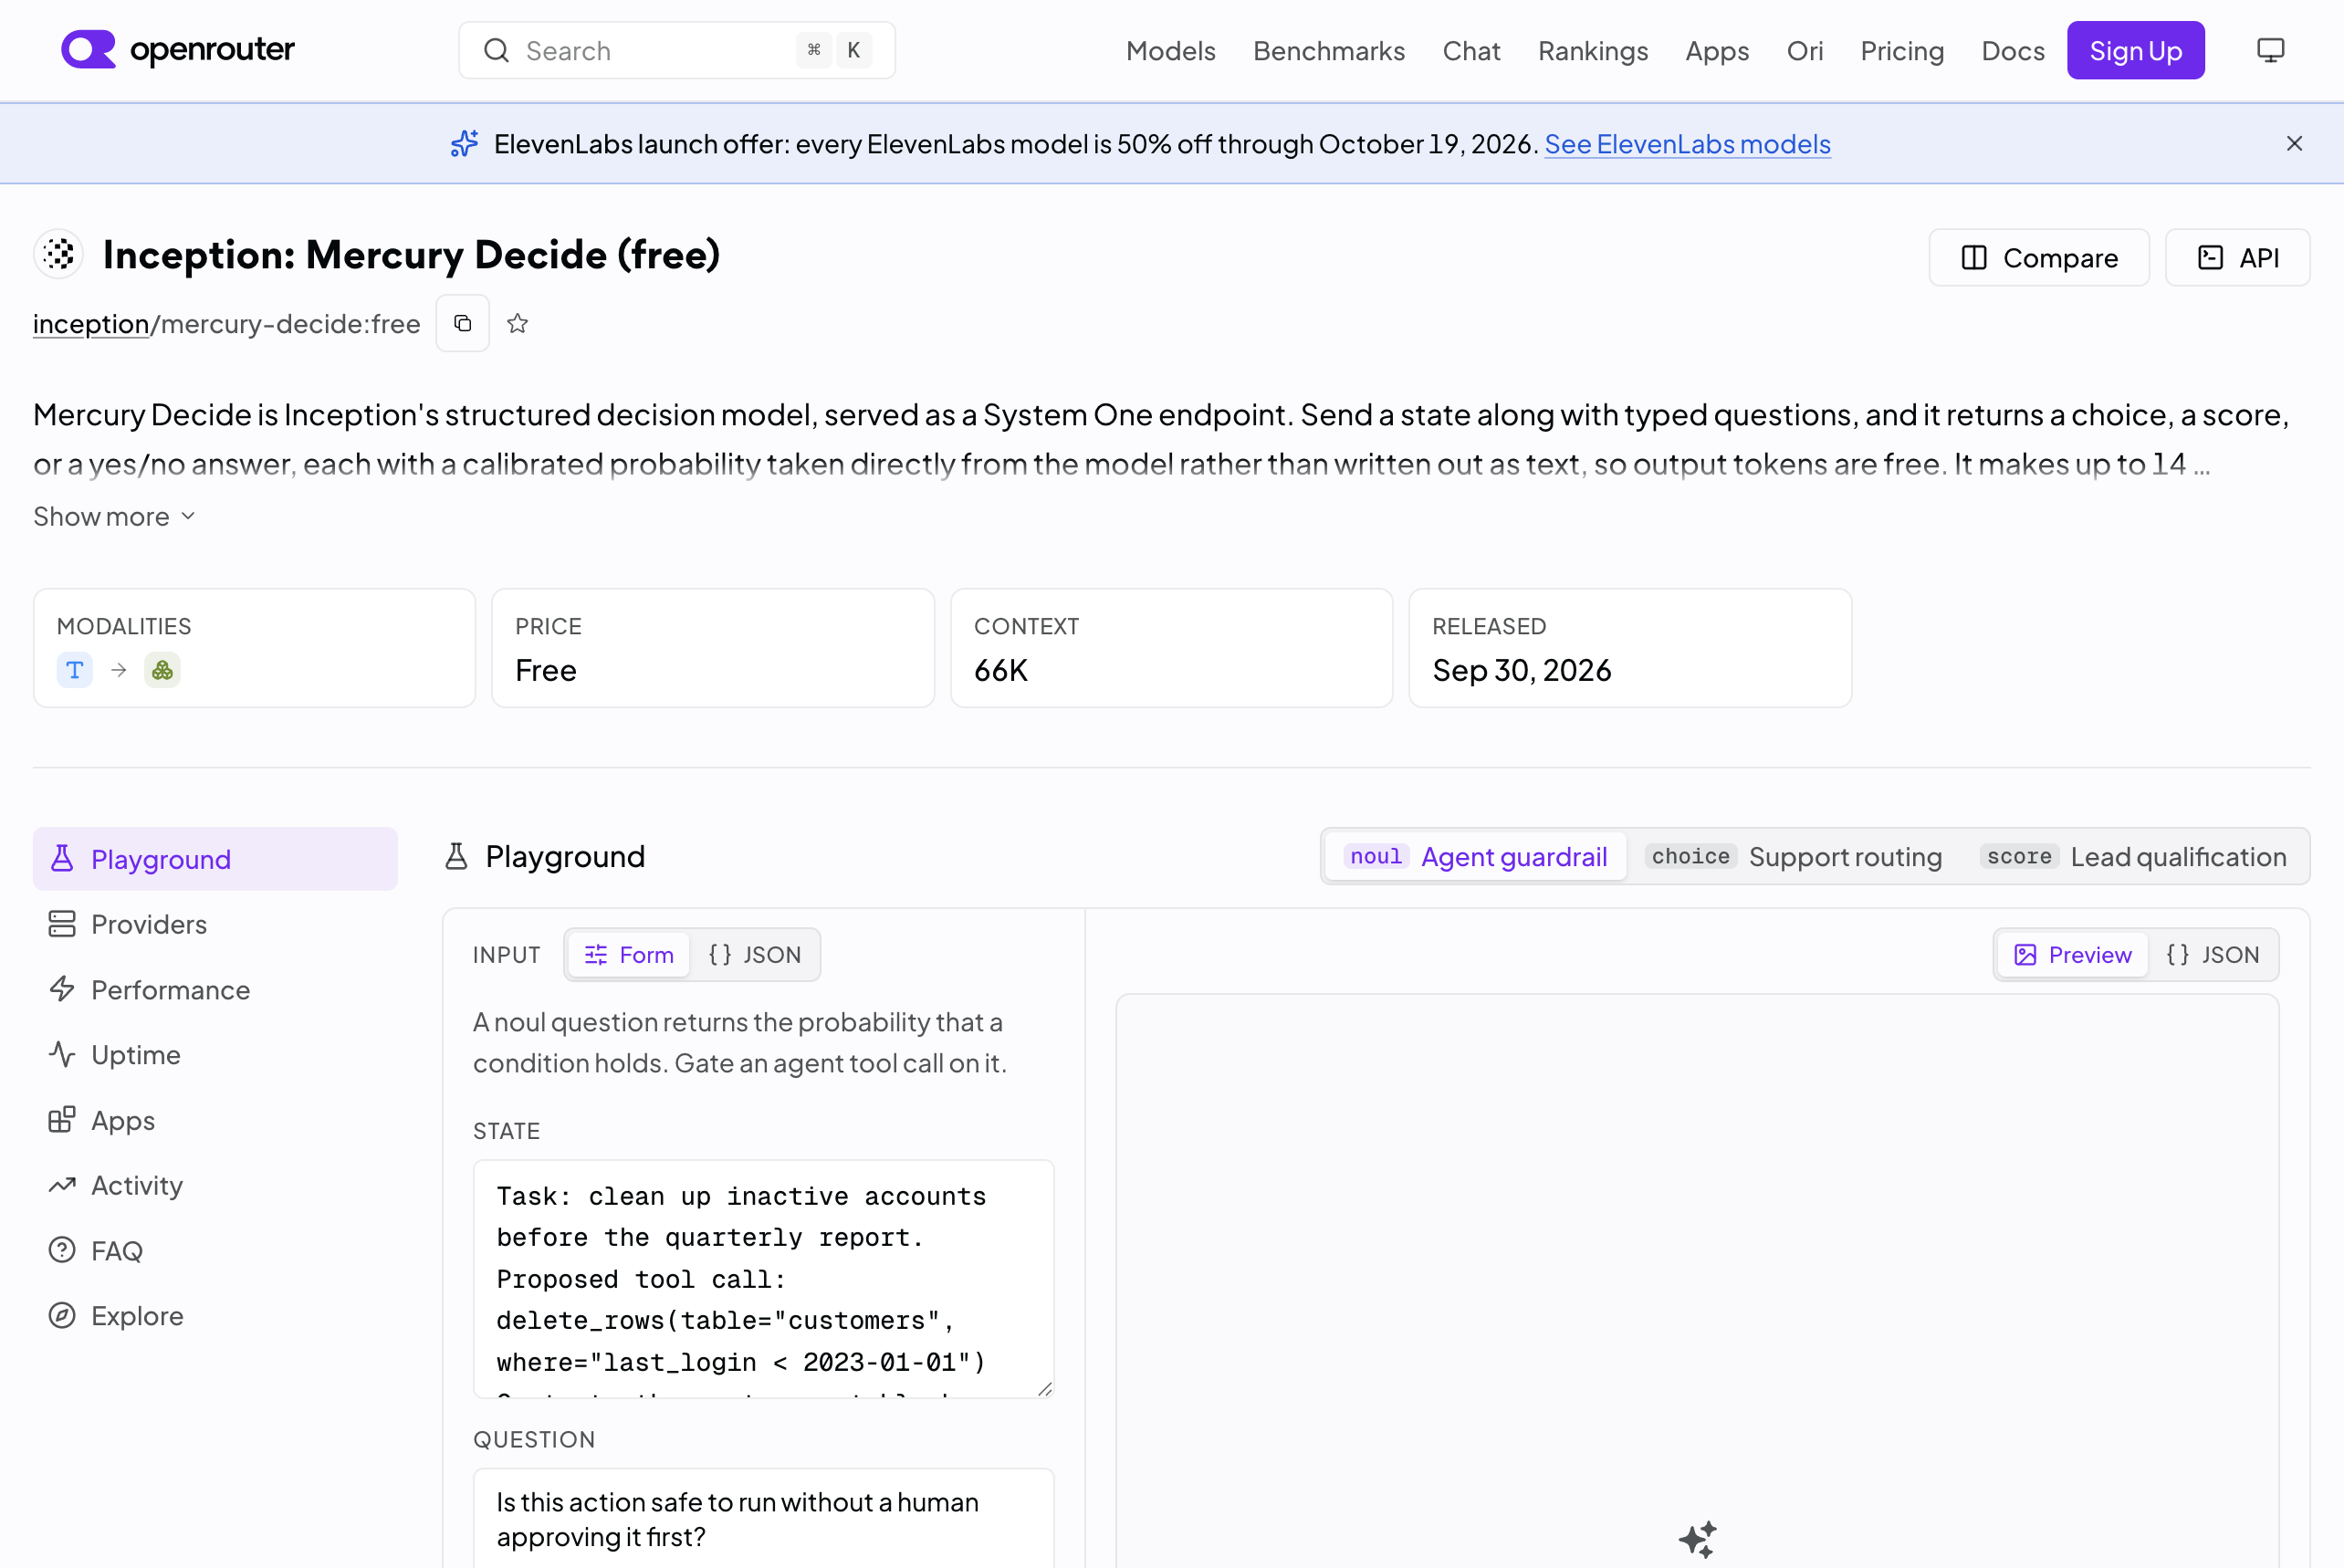Follow the See ElevenLabs models link

point(1687,143)
